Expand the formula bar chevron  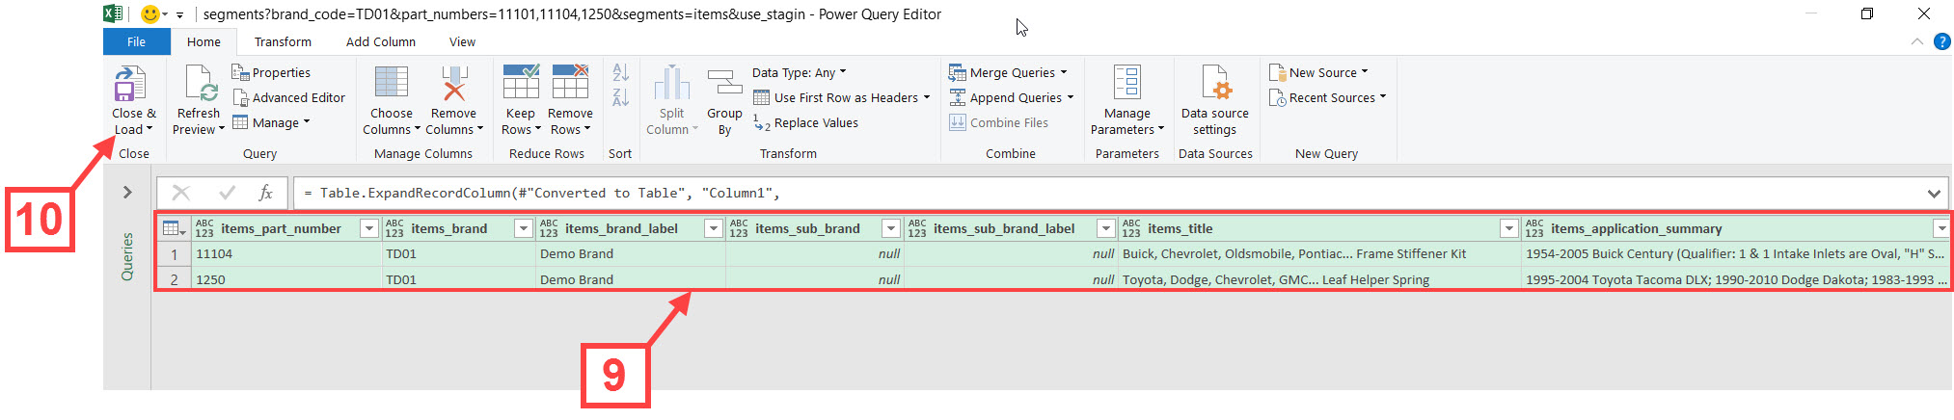coord(1933,194)
